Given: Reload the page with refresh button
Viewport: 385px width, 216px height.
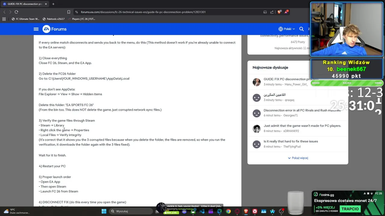Looking at the screenshot, I should [16, 12].
